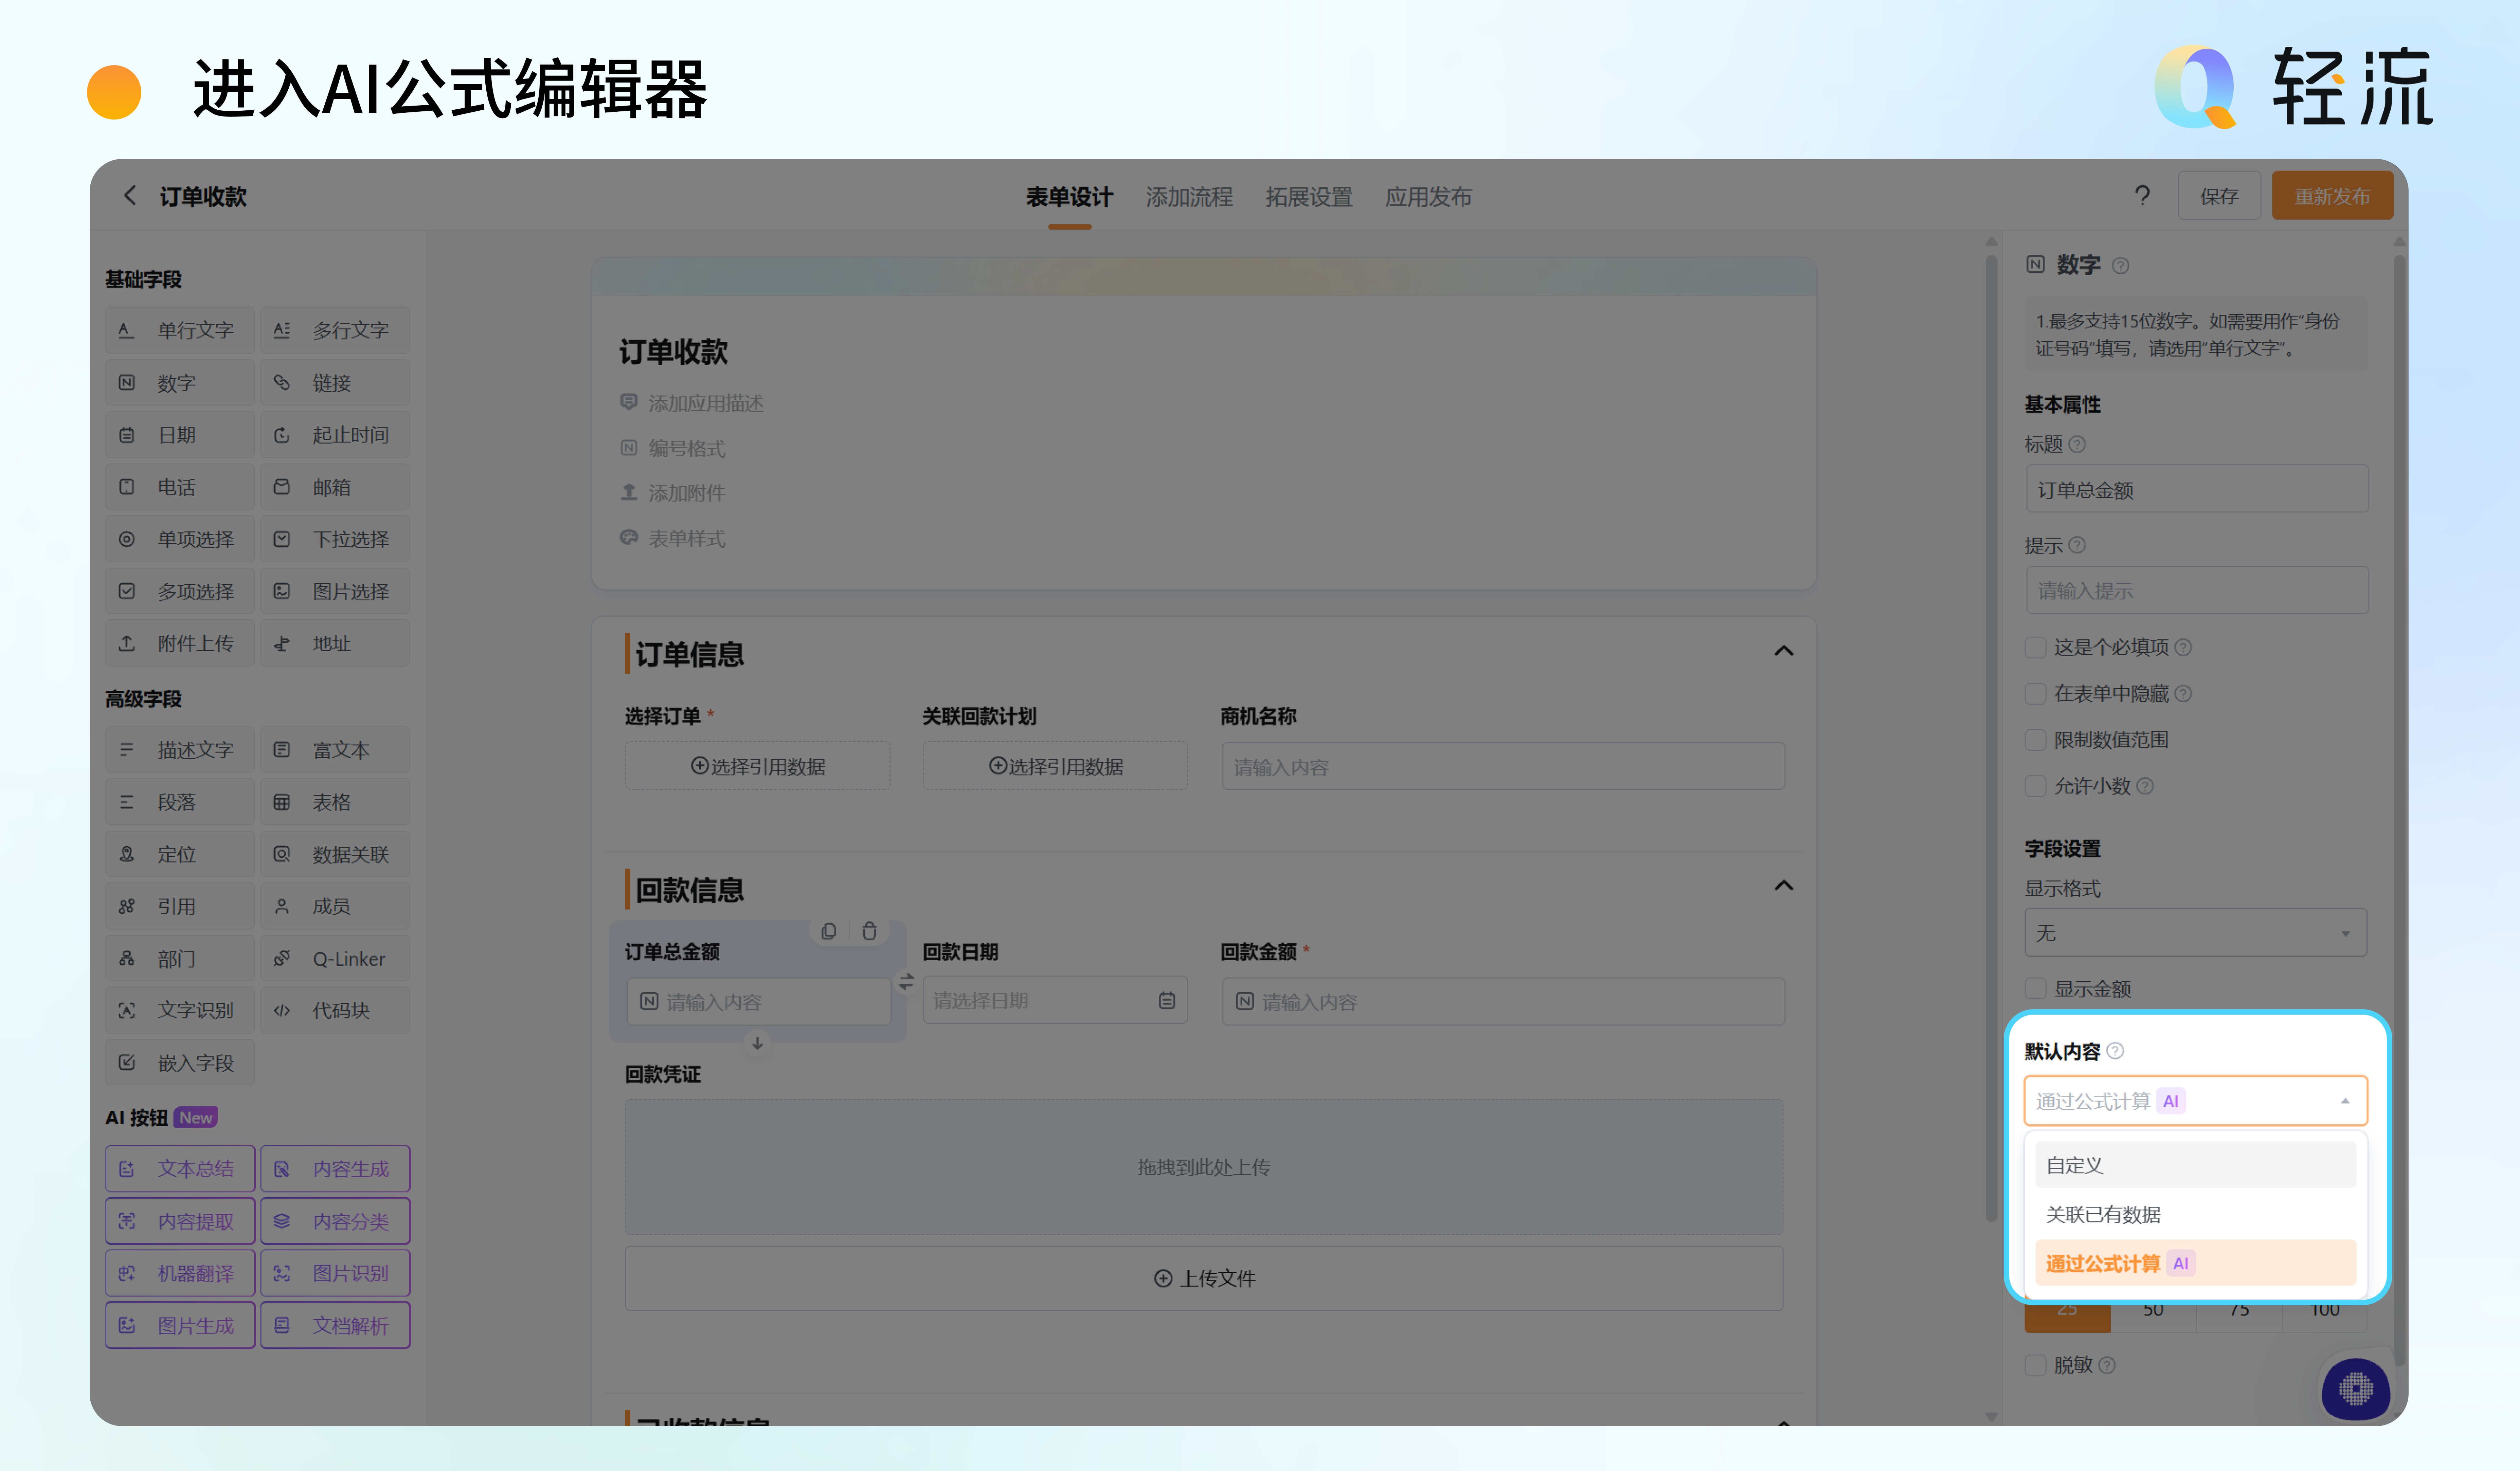Enable 允许小数 checkbox
Image resolution: width=2520 pixels, height=1471 pixels.
point(2035,786)
